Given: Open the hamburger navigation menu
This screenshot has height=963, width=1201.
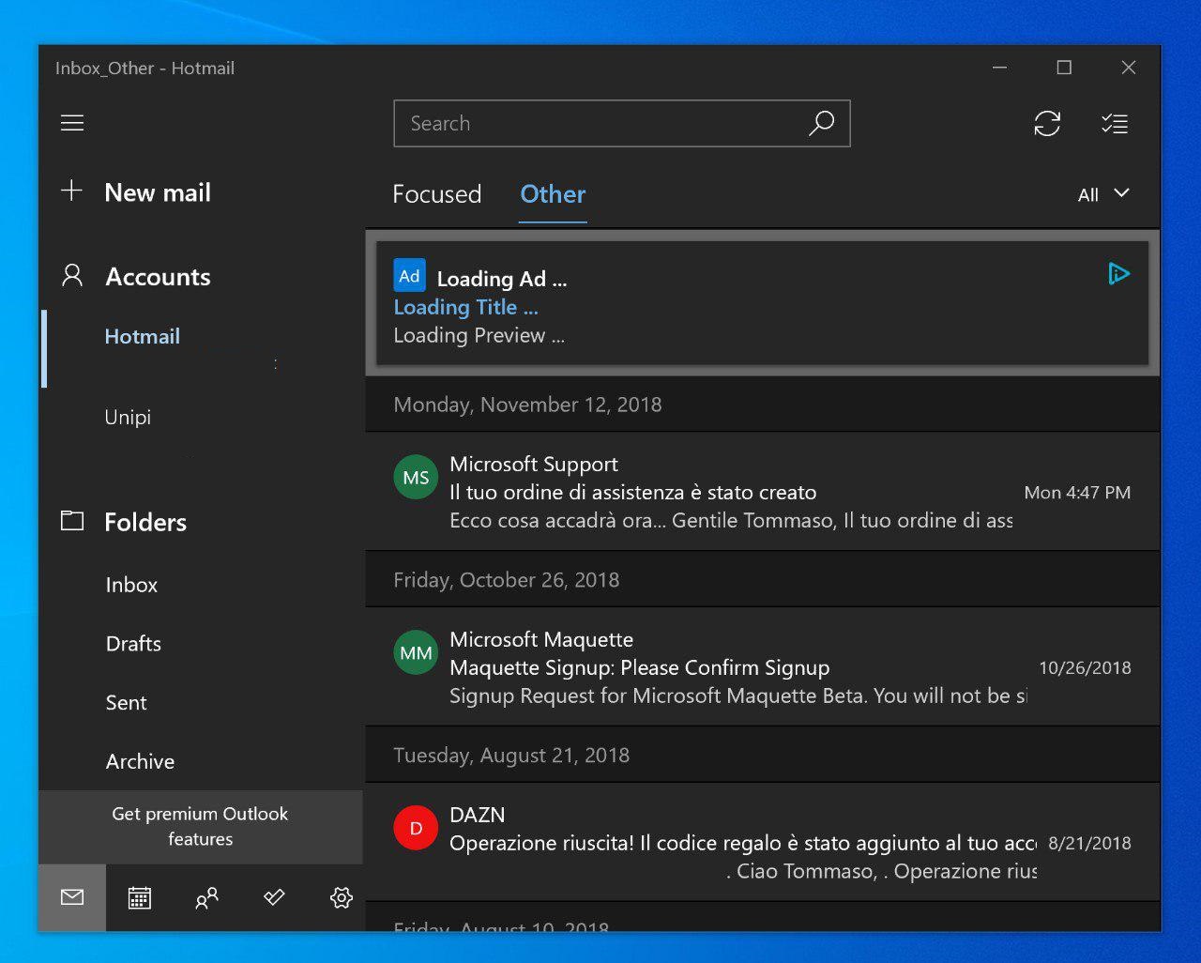Looking at the screenshot, I should [72, 123].
